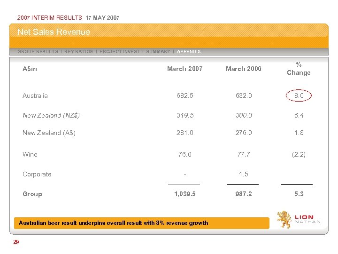This screenshot has width=338, height=254.
Task: Click the Group total 1,039.5
Action: click(x=185, y=194)
